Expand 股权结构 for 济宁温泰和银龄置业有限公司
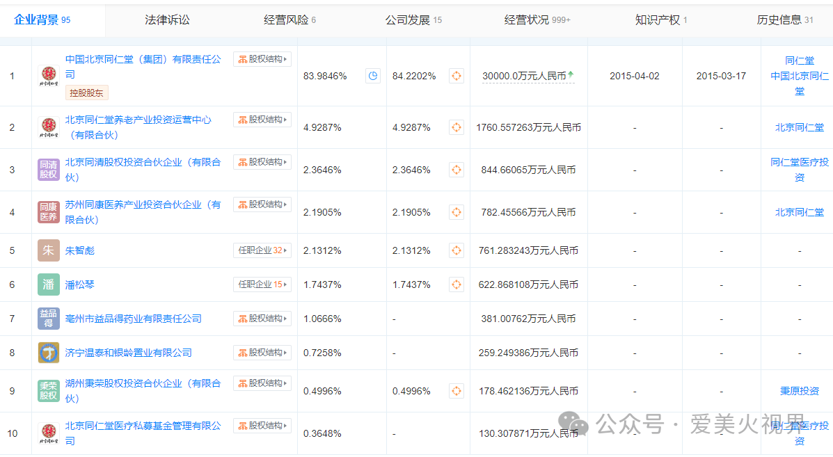Image resolution: width=833 pixels, height=457 pixels. (x=262, y=353)
